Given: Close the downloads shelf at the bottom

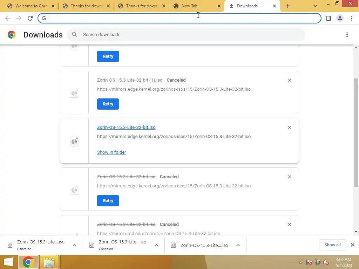Looking at the screenshot, I should [x=353, y=245].
